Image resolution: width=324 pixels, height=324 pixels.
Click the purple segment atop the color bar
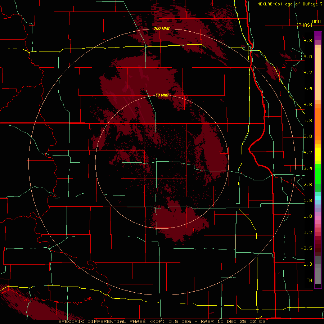coord(318,36)
